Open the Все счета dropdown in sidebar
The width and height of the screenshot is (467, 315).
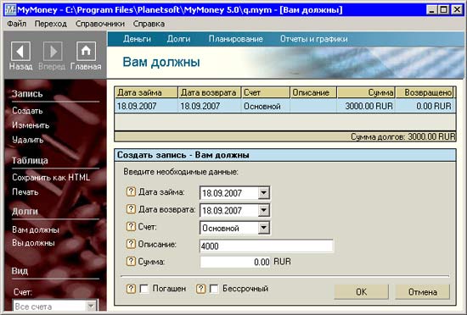[91, 306]
